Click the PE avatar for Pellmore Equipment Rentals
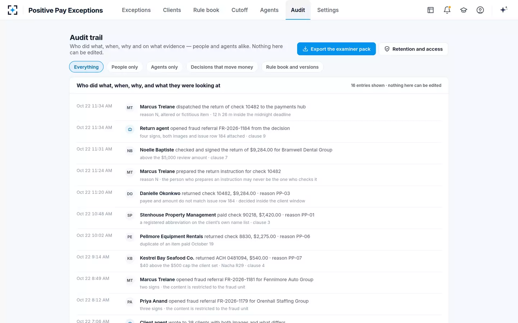The height and width of the screenshot is (323, 518). click(x=130, y=237)
